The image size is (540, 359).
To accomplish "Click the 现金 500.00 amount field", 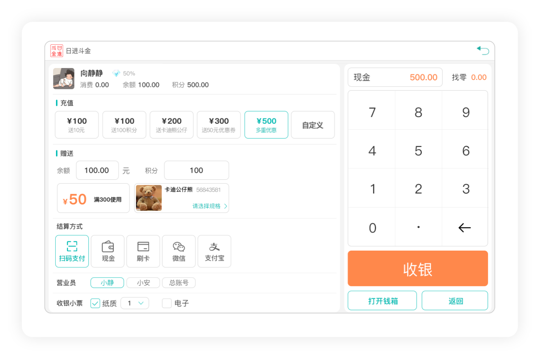I will tap(395, 77).
